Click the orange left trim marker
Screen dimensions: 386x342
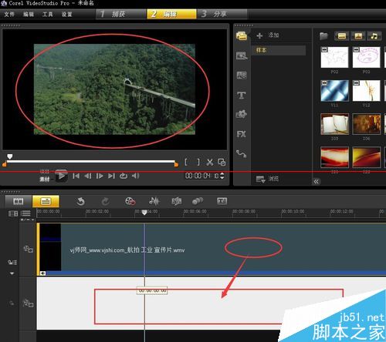4,164
